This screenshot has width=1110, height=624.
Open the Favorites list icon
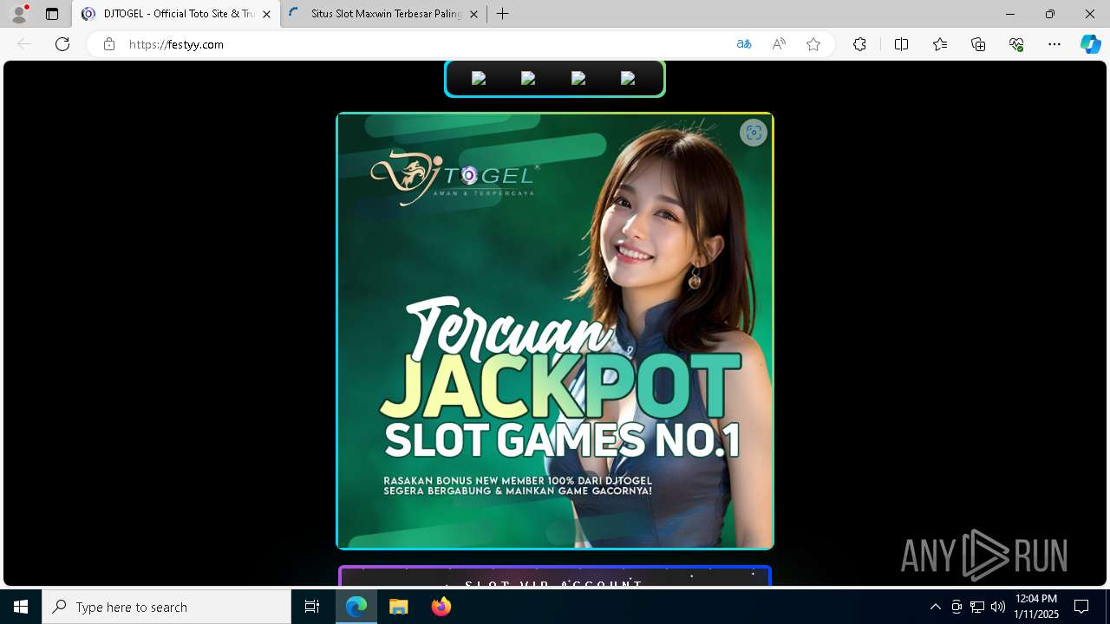click(x=940, y=44)
